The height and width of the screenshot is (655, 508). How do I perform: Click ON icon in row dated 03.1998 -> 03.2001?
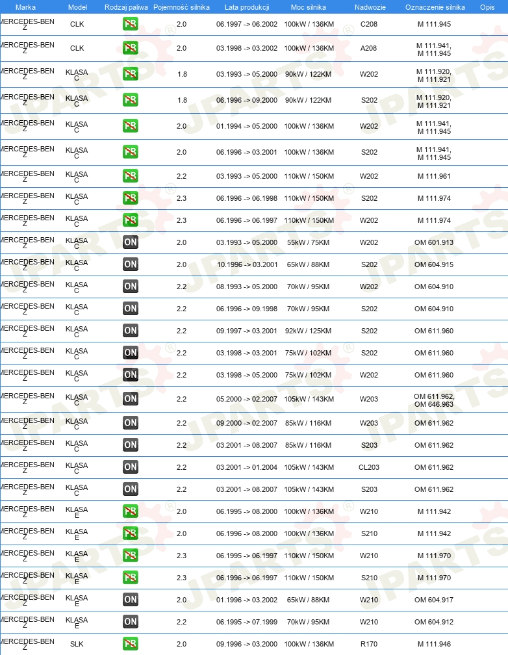131,353
